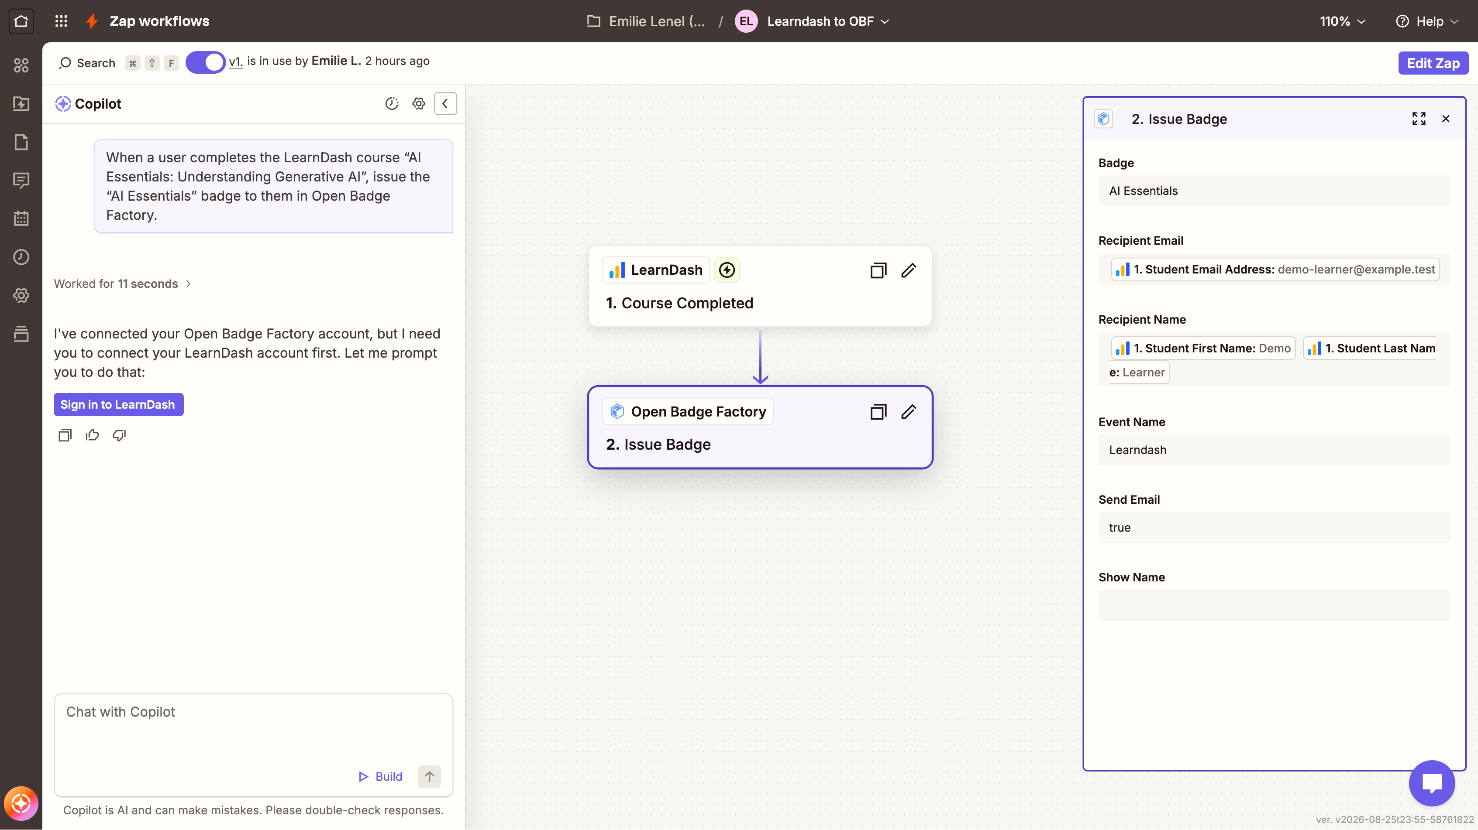Click the Student Last Name pill
The width and height of the screenshot is (1478, 830).
pos(1370,348)
